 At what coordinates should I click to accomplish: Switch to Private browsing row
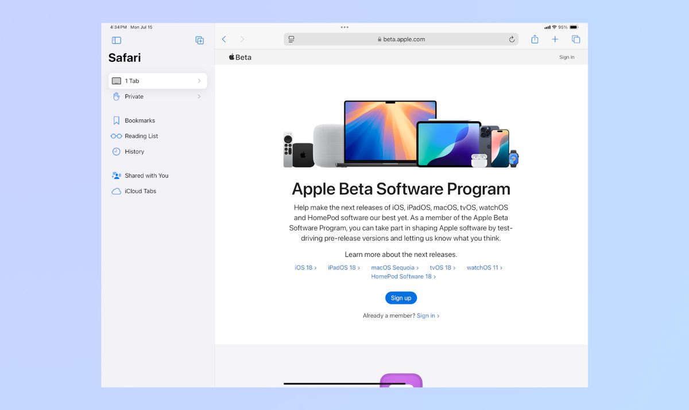(157, 96)
